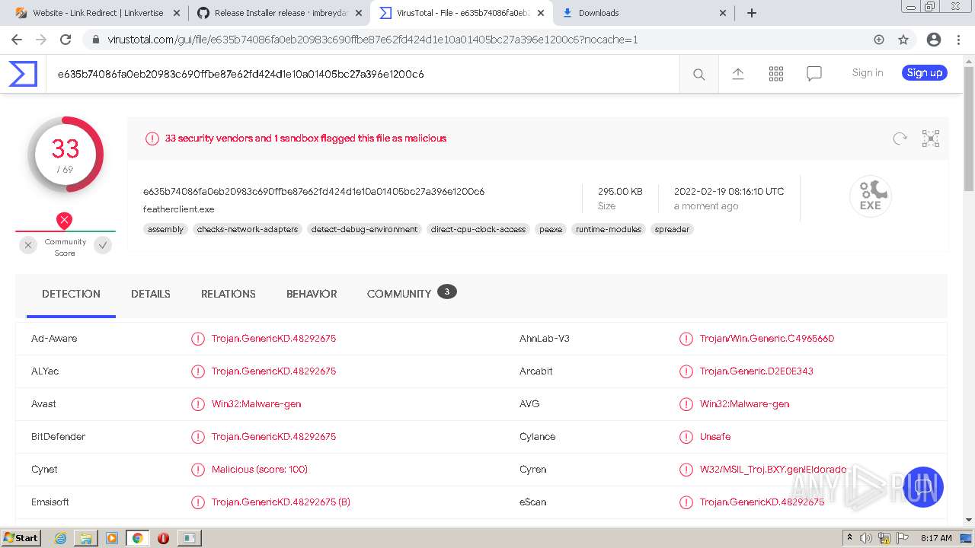Open the BEHAVIOR tab
The height and width of the screenshot is (548, 975).
point(312,294)
